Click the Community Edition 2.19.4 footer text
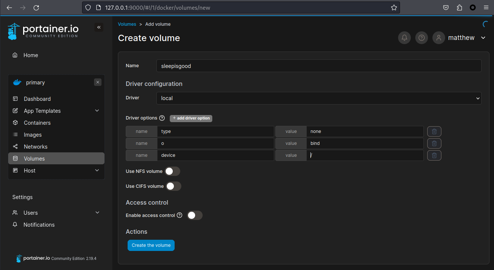Screen dimensions: 494x270 tap(74, 258)
